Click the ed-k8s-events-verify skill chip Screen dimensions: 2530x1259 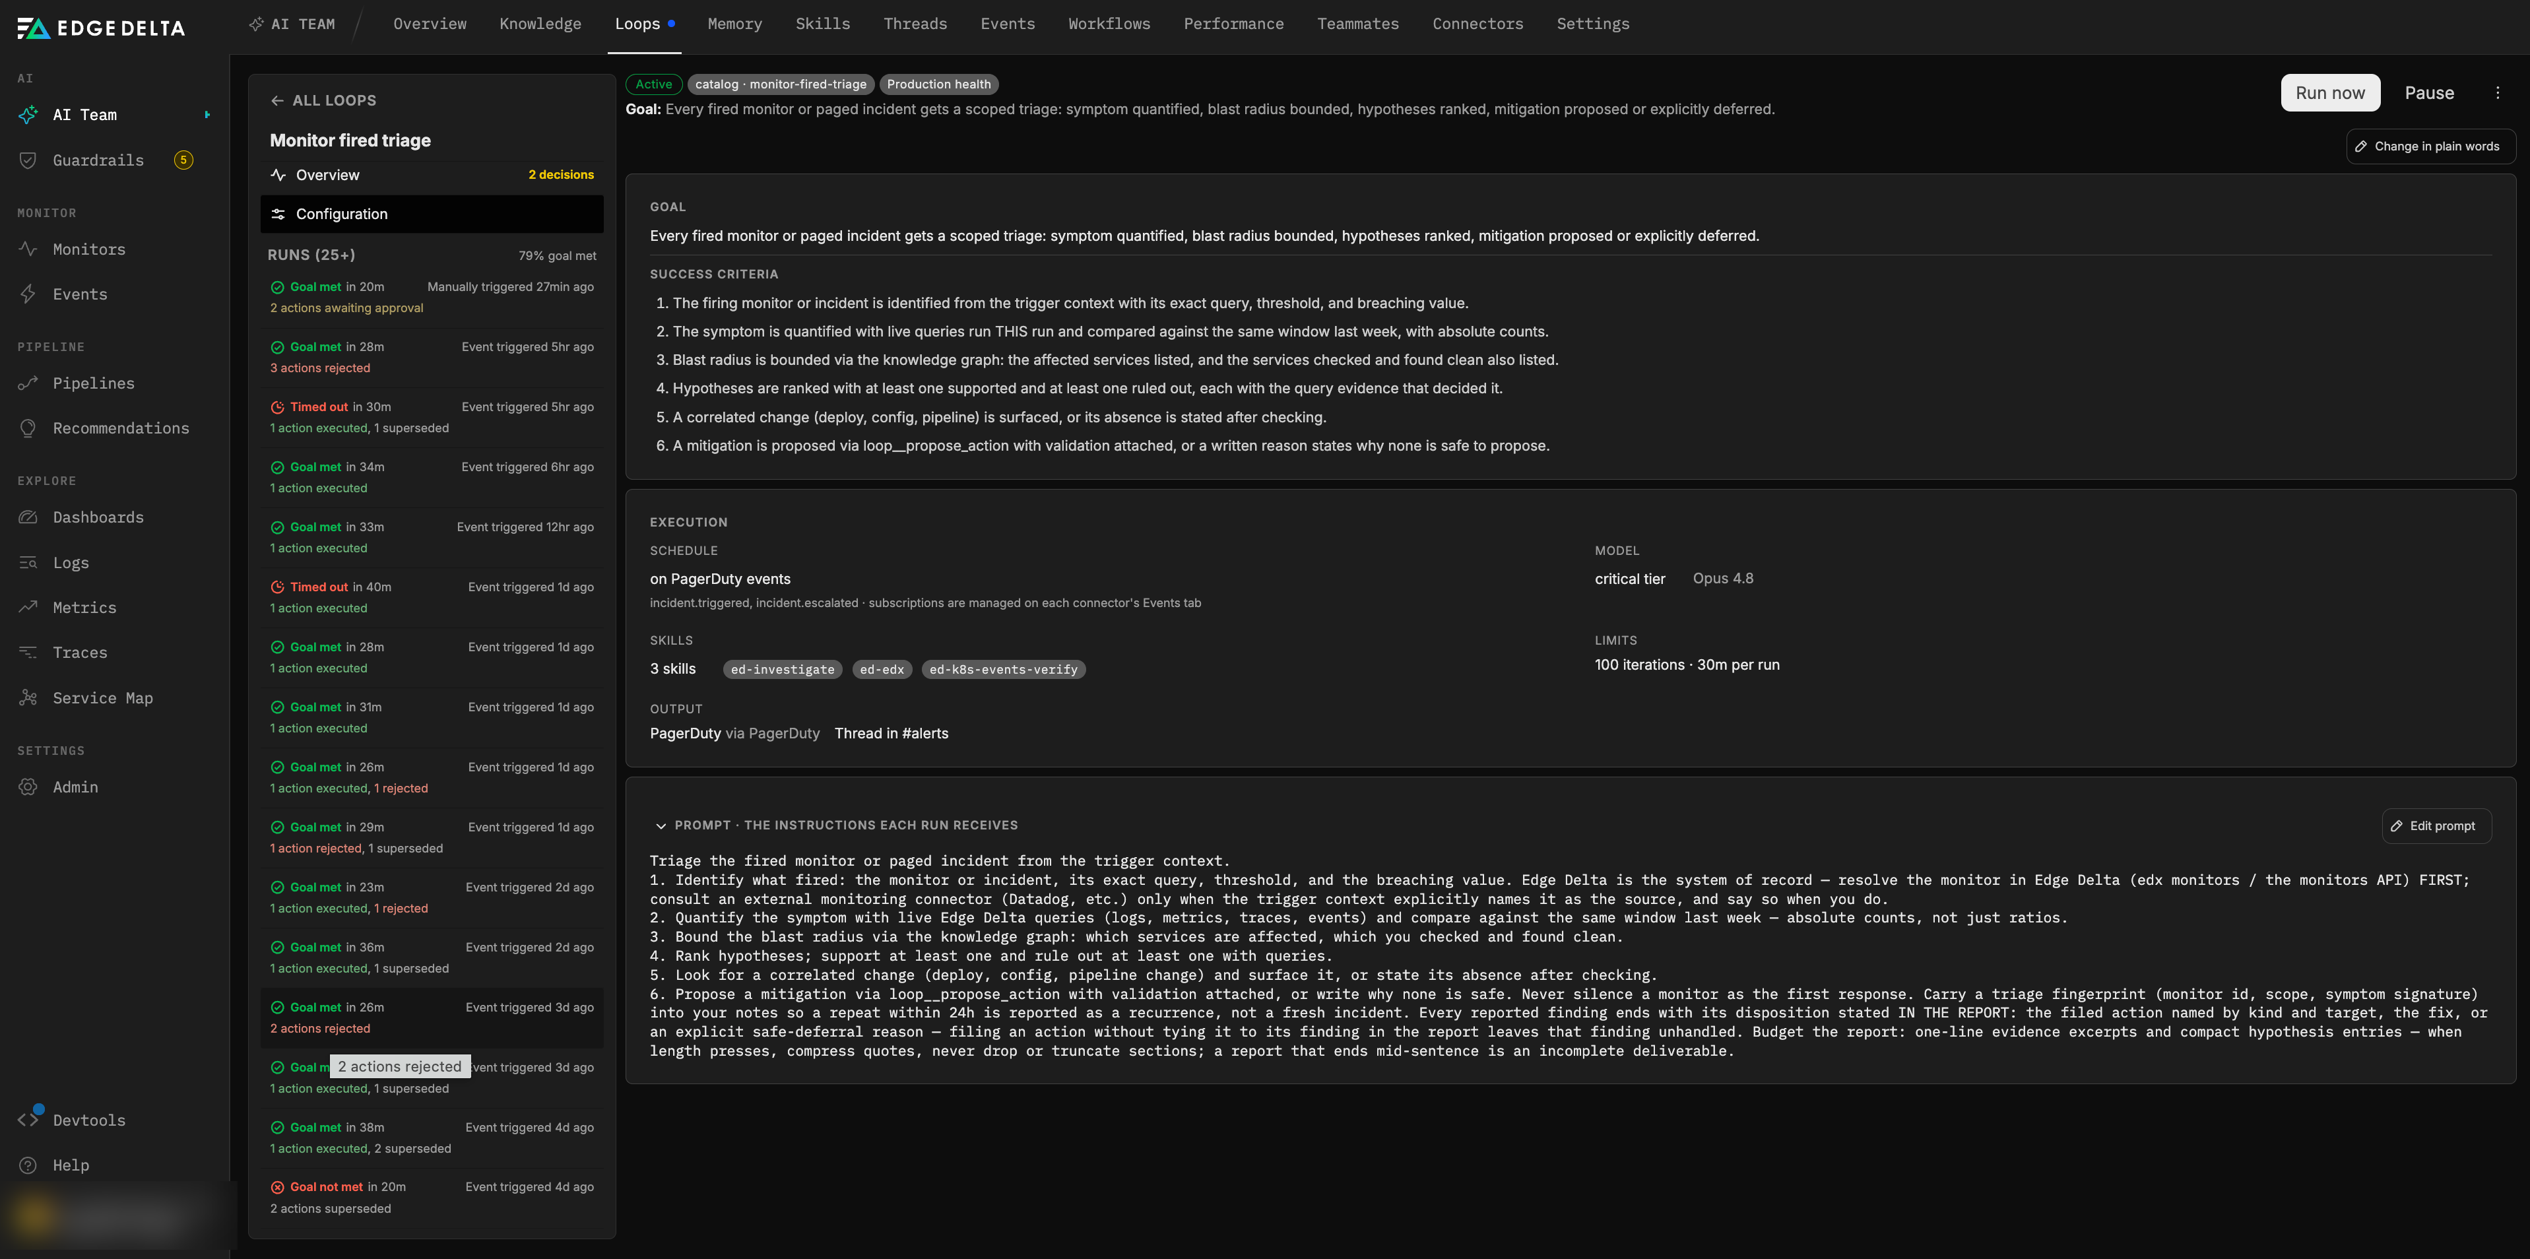pos(1004,670)
